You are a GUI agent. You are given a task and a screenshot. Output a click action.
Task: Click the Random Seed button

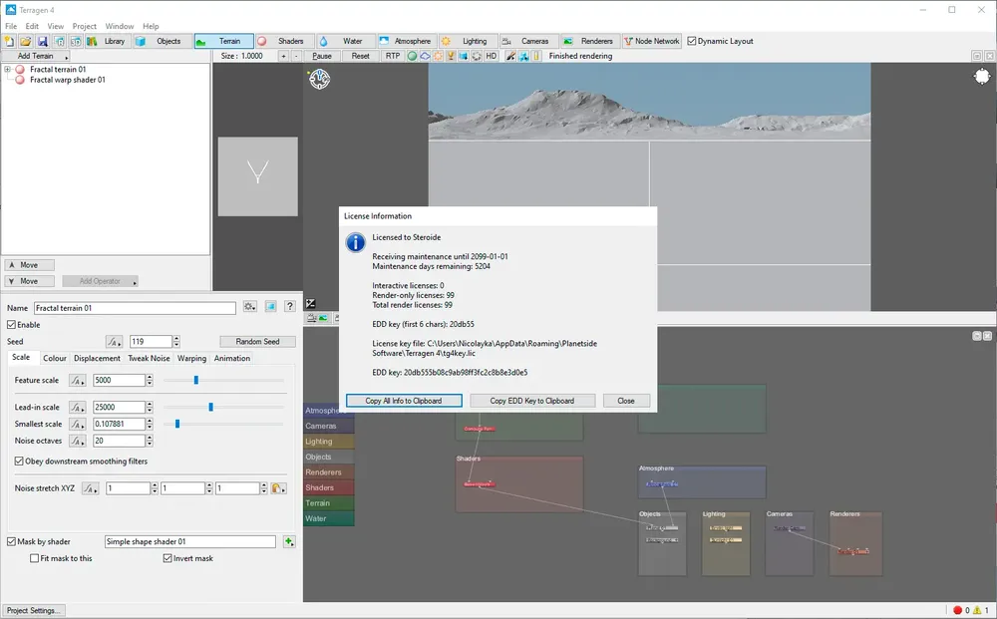coord(257,342)
